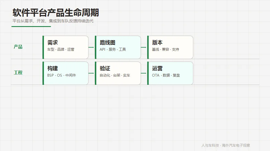The height and width of the screenshot is (151, 270).
Task: Select the 工程 row label
Action: [x=18, y=73]
